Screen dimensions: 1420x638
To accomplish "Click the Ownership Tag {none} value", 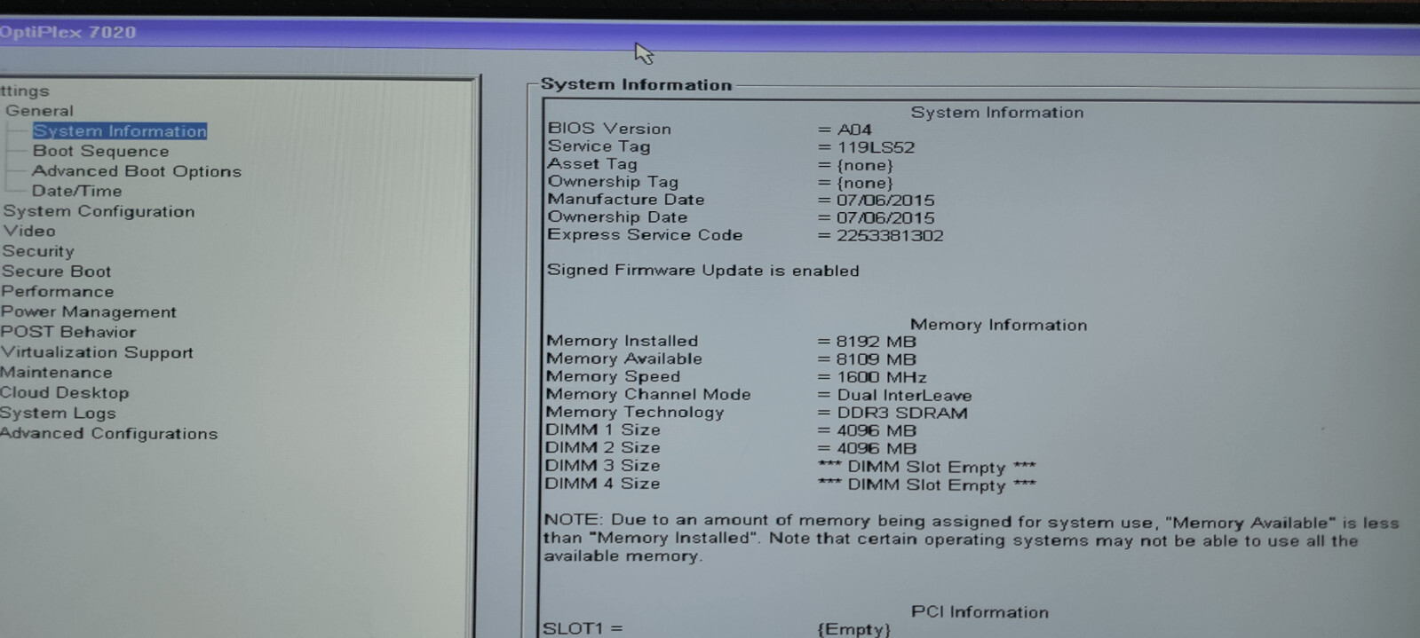I will 865,183.
